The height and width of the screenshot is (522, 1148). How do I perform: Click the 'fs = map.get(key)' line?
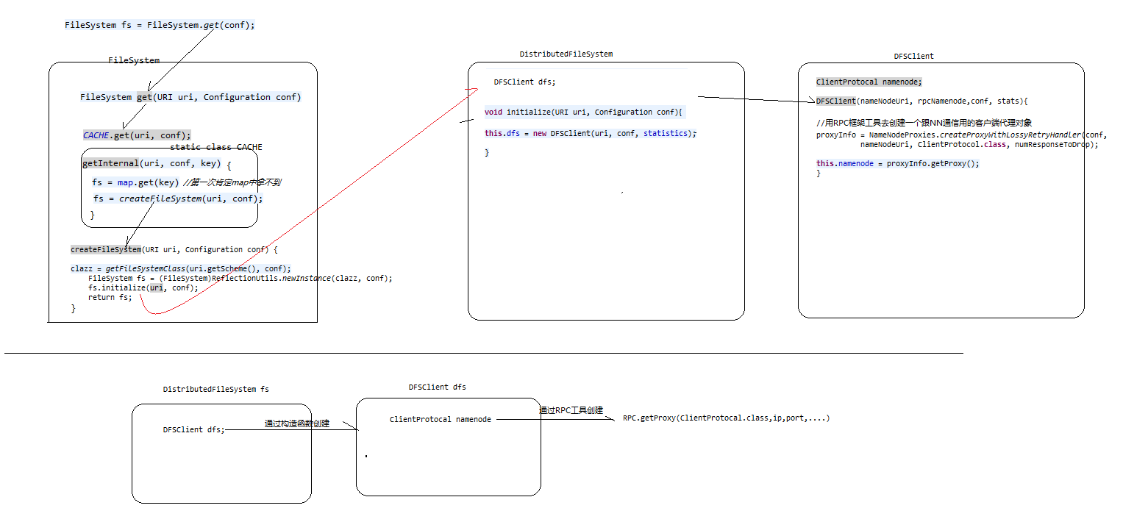coord(135,182)
